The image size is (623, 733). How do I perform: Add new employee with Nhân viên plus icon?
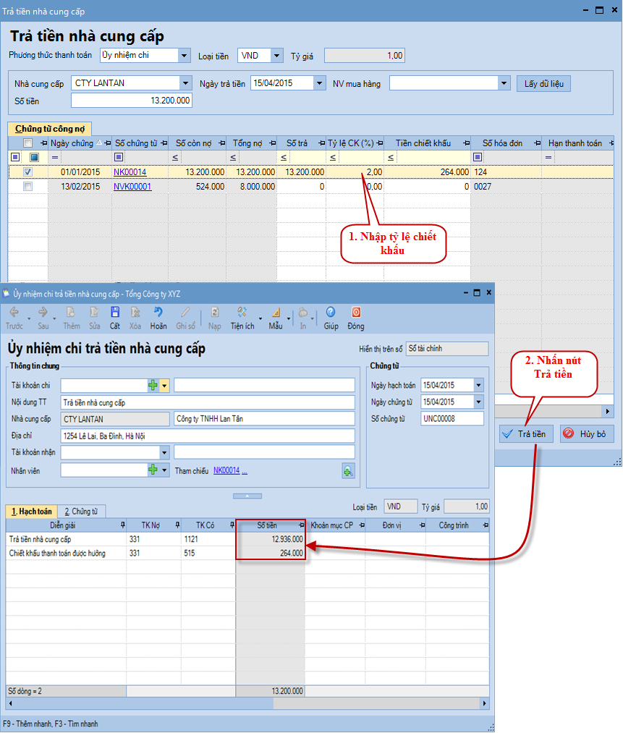point(153,470)
